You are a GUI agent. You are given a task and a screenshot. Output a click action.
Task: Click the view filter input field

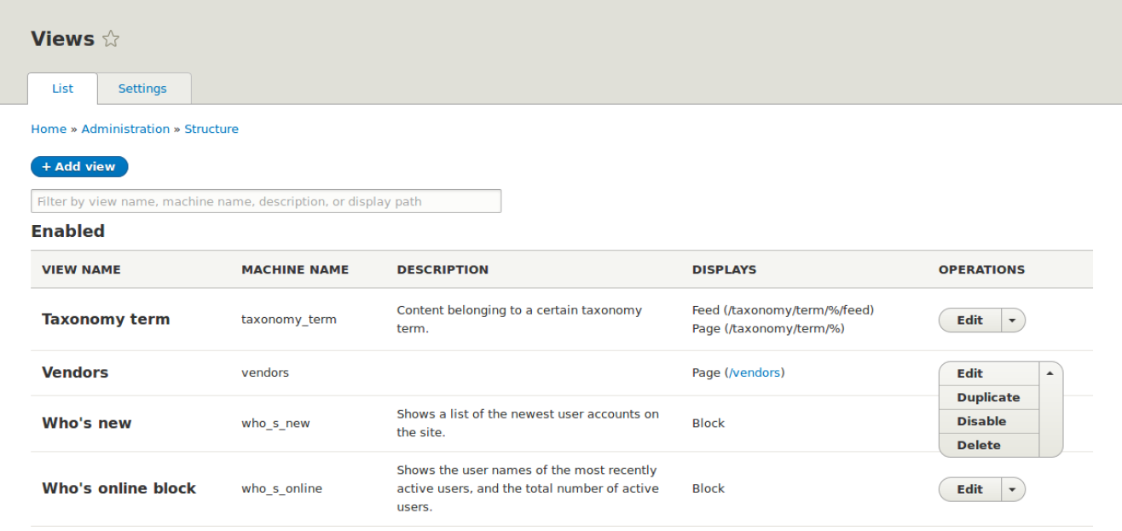pos(266,201)
